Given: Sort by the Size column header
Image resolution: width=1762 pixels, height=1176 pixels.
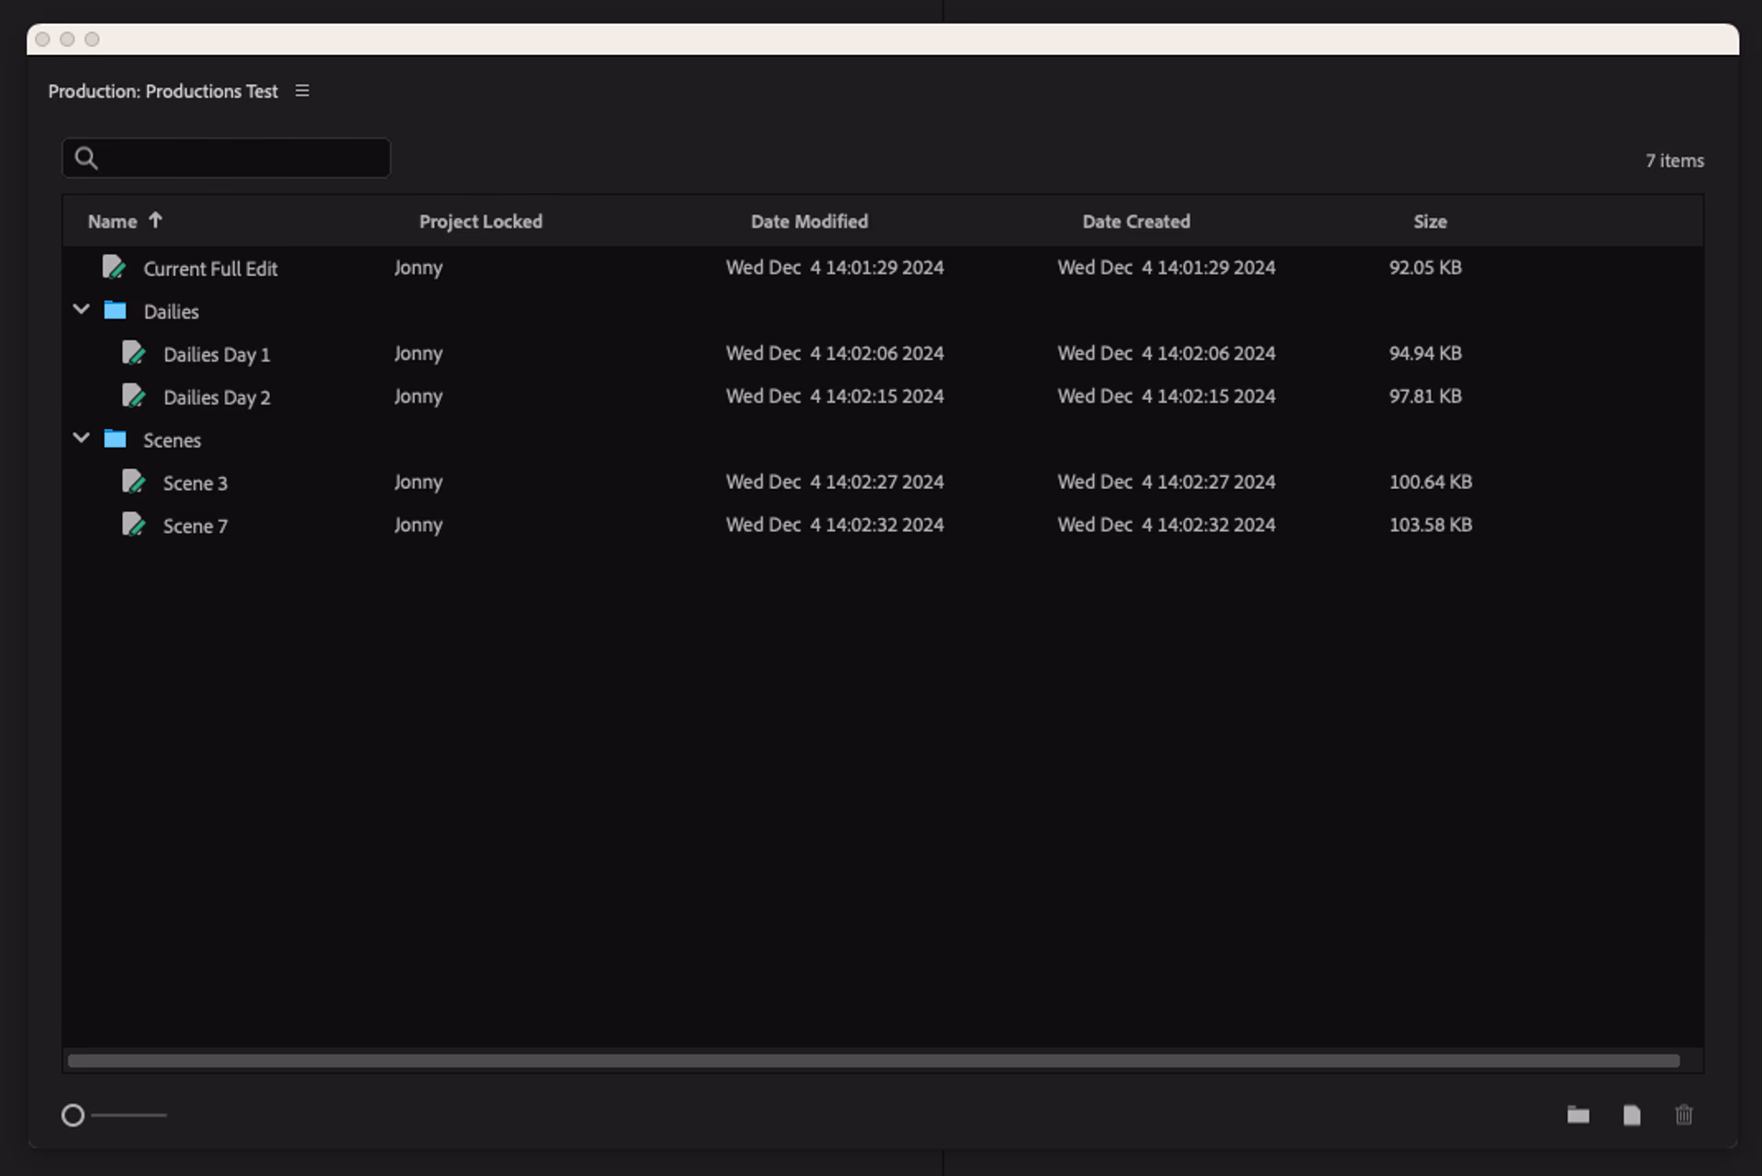Looking at the screenshot, I should tap(1431, 221).
